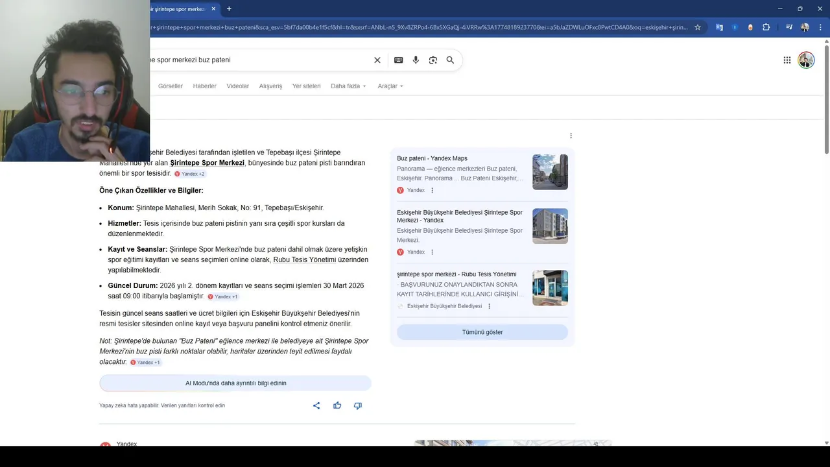Open the Buz pateni - Yandex Maps source title
This screenshot has height=467, width=830.
(432, 158)
